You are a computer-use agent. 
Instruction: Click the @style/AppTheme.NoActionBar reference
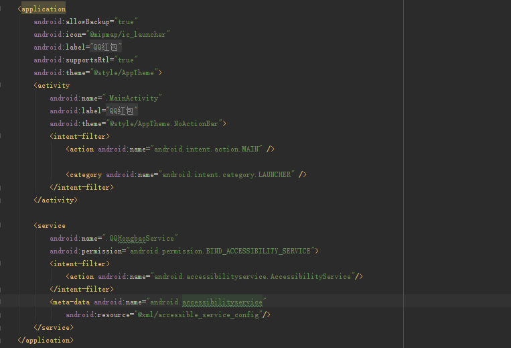163,123
